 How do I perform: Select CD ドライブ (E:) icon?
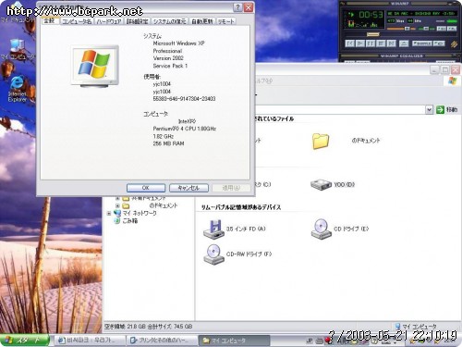coord(321,229)
